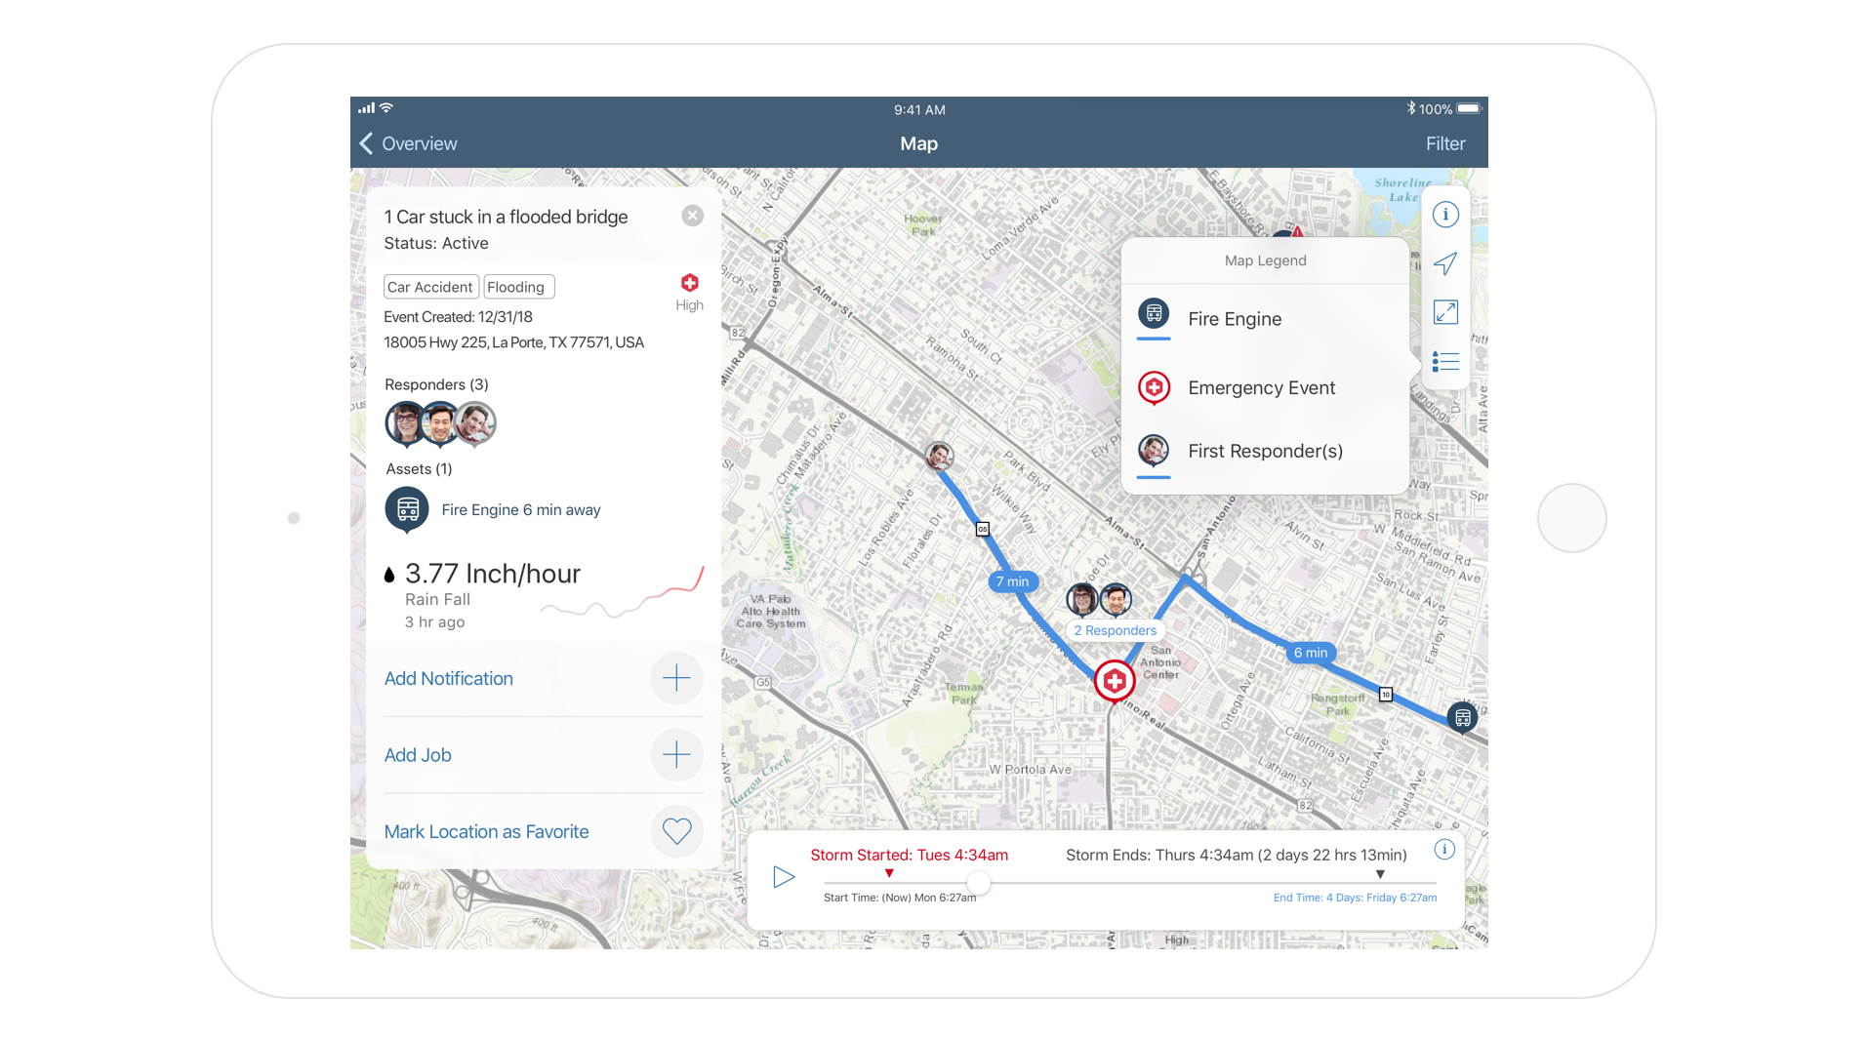Click the 3.77 Inch/hour rainfall value
The width and height of the screenshot is (1868, 1040).
pos(492,574)
